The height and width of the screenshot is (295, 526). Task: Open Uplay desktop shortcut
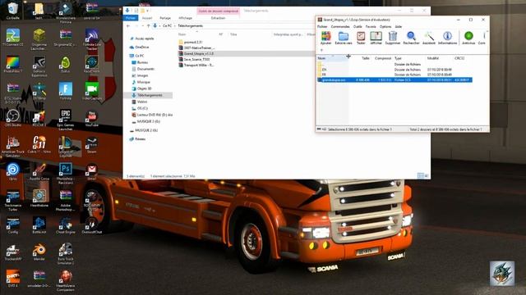tap(13, 171)
